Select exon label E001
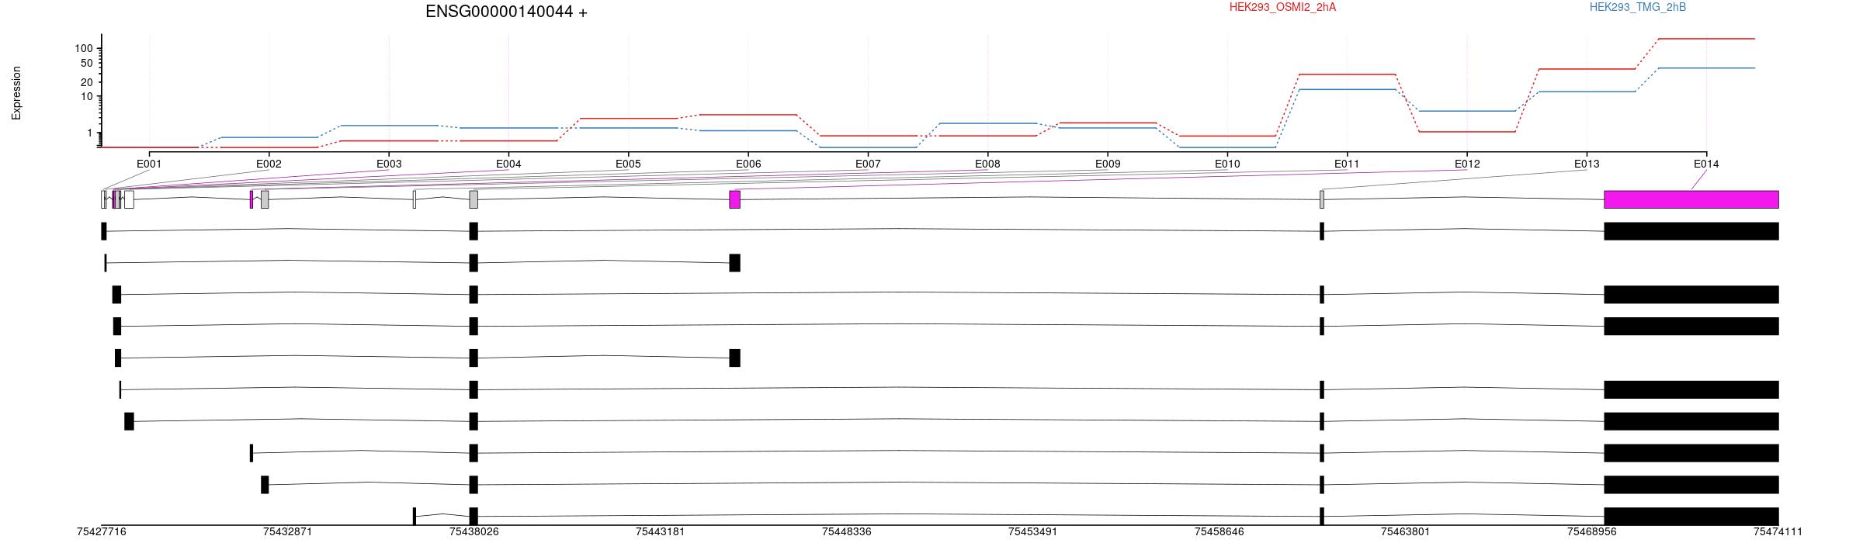This screenshot has width=1863, height=543. pyautogui.click(x=149, y=164)
